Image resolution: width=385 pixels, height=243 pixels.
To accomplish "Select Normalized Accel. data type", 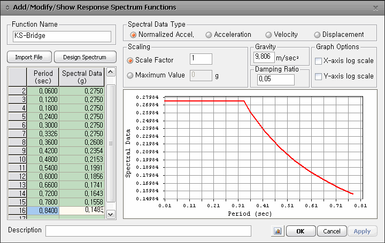I will click(134, 35).
